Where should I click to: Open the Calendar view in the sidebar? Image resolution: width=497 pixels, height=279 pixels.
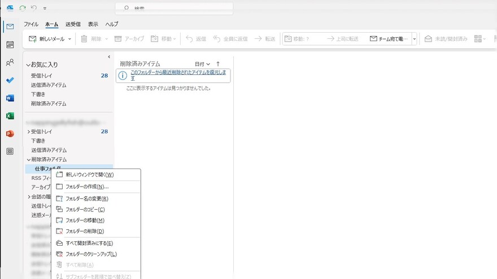click(10, 45)
